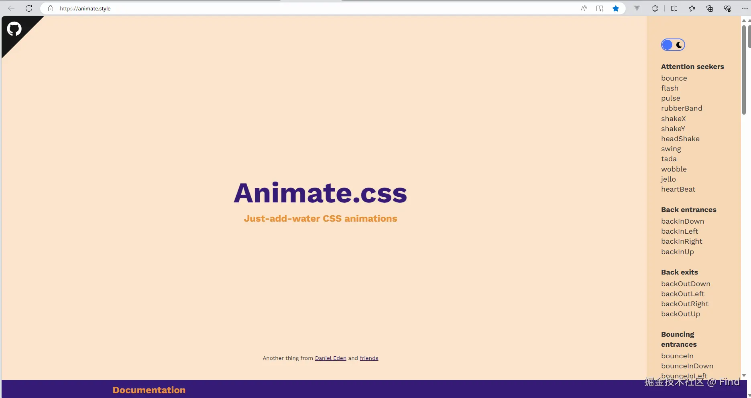Preview backInRight animation
This screenshot has height=398, width=751.
pos(682,241)
